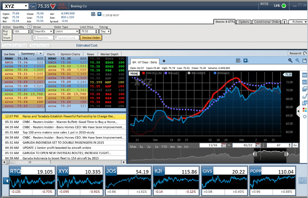Click the green Link hexagon indicator
The height and width of the screenshot is (198, 308).
coord(283,6)
